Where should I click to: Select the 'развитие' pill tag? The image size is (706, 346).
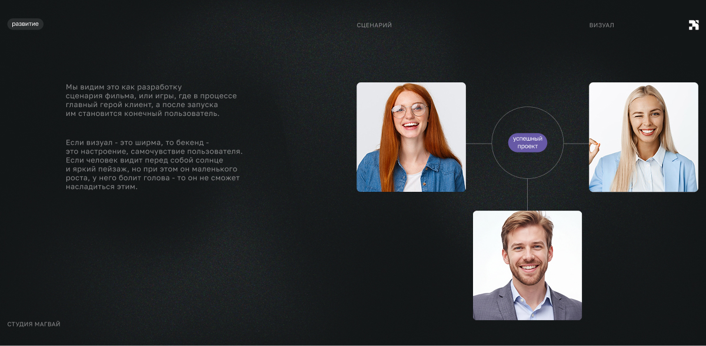click(25, 24)
